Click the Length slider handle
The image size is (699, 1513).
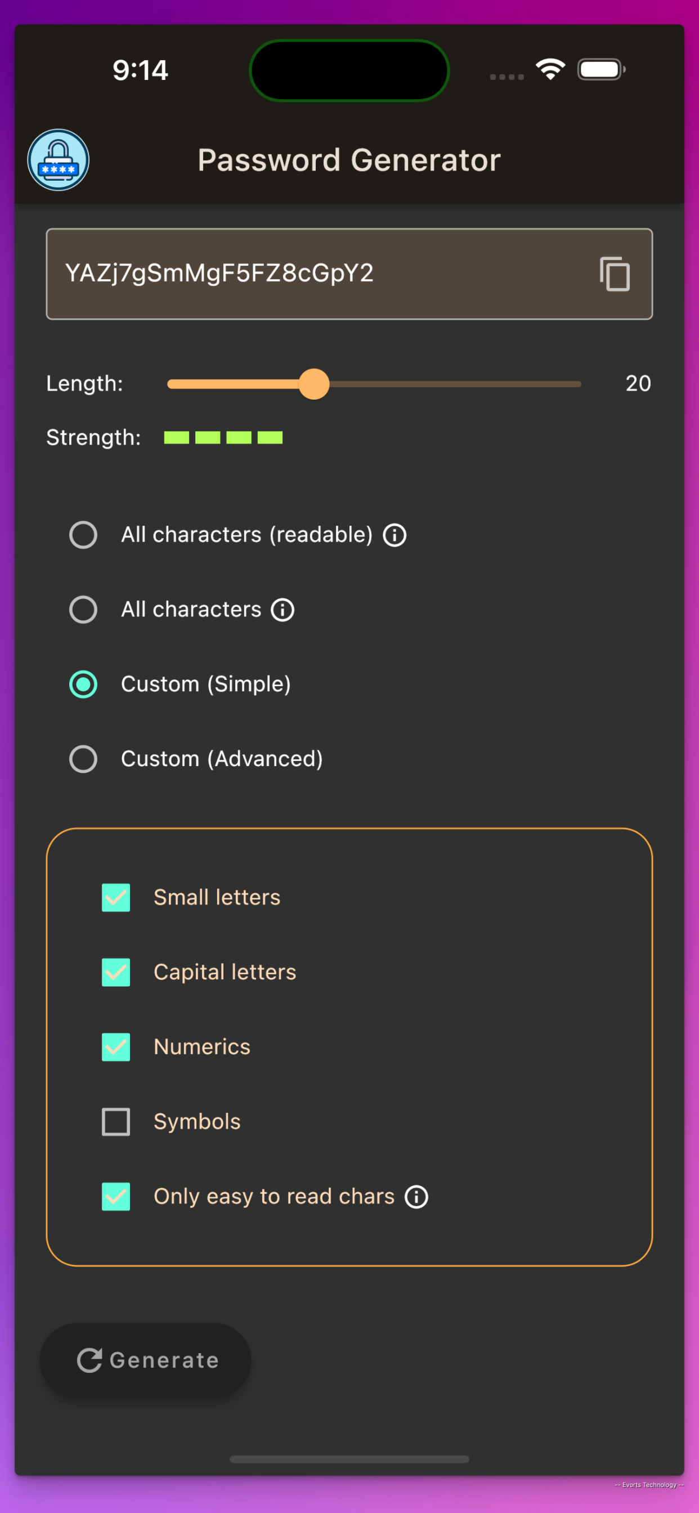tap(314, 383)
